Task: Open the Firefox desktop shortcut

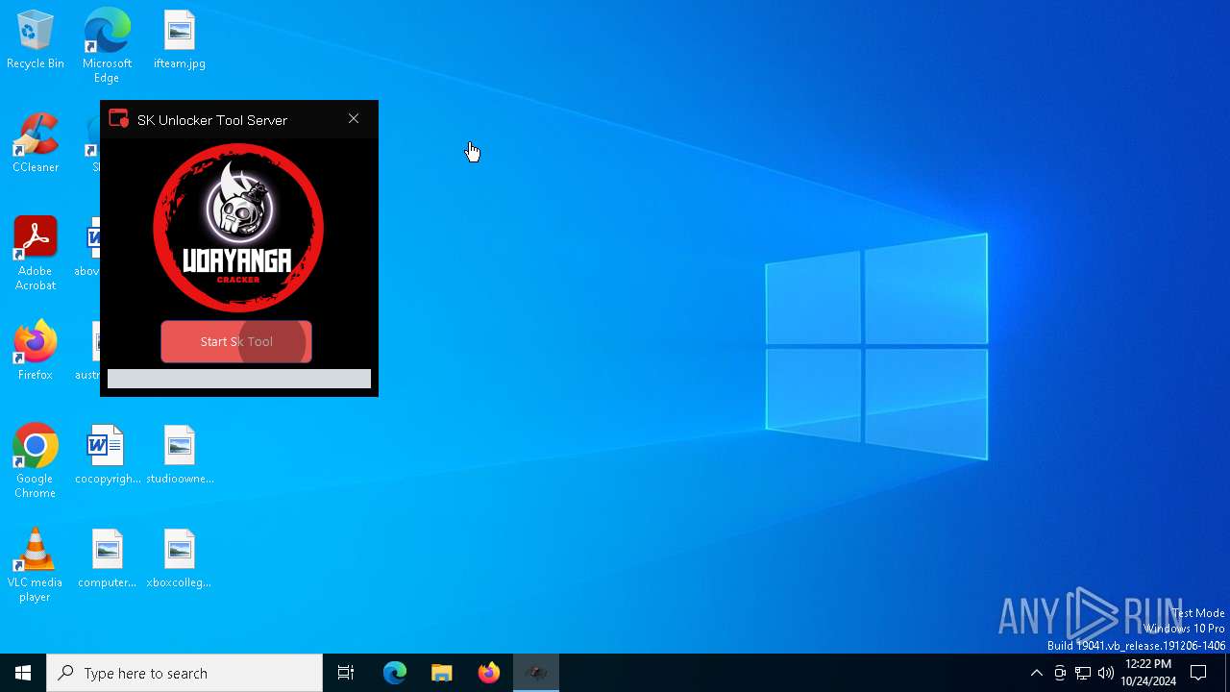Action: (36, 352)
